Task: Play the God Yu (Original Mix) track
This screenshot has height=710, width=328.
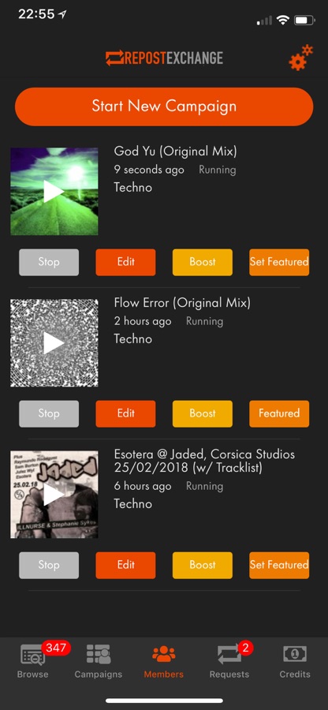Action: 54,191
